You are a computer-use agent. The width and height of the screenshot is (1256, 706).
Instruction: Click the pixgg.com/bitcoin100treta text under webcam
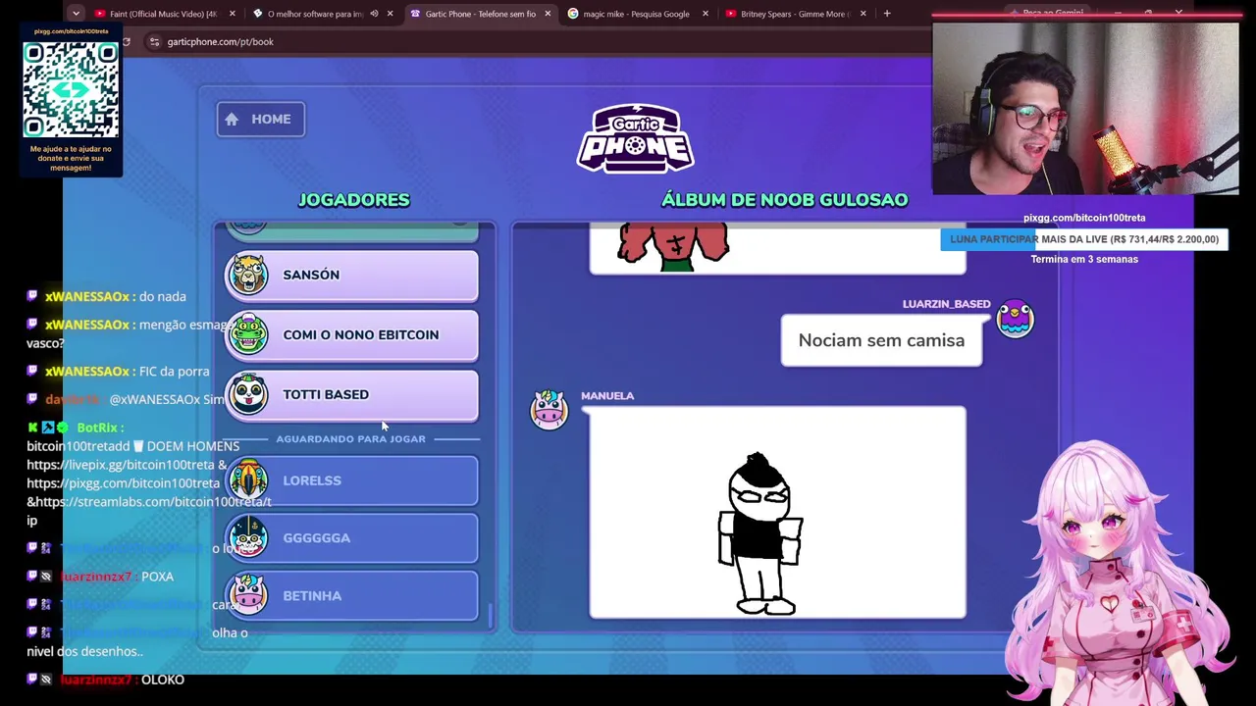tap(1084, 218)
